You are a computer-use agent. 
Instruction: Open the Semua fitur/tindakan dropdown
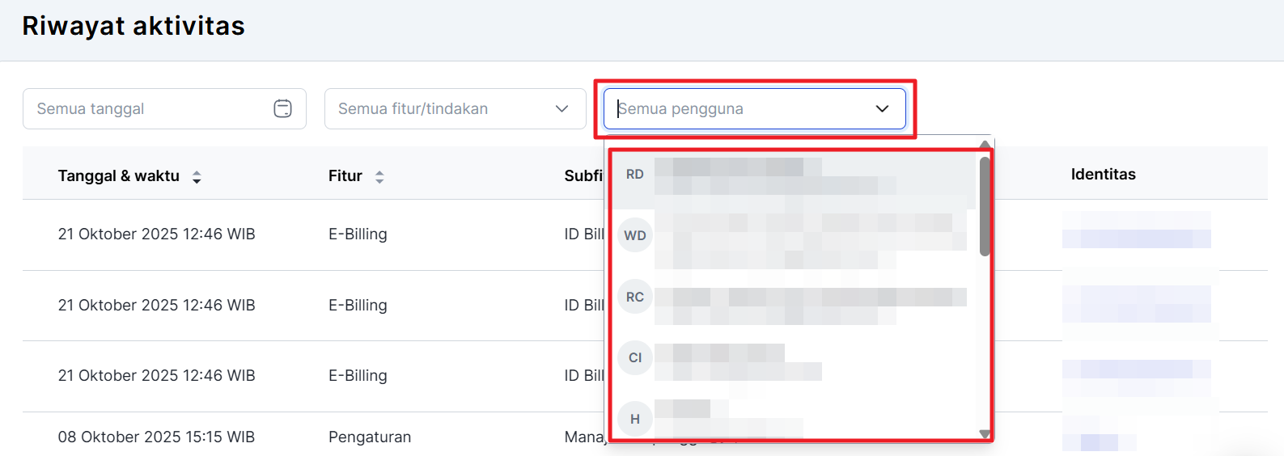[455, 108]
